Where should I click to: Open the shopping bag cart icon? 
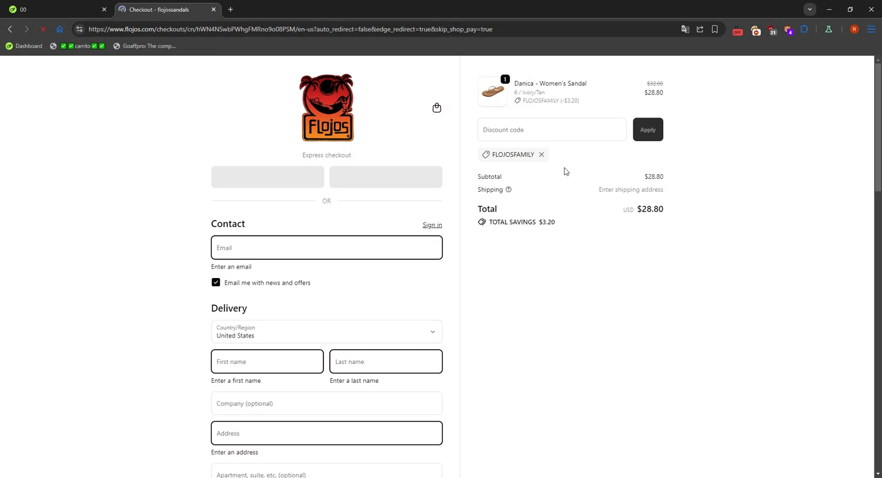click(436, 108)
